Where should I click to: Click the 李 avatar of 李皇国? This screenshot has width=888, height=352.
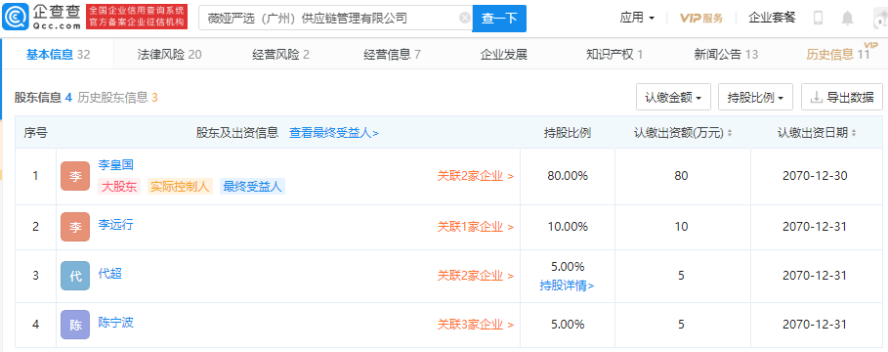click(x=75, y=176)
